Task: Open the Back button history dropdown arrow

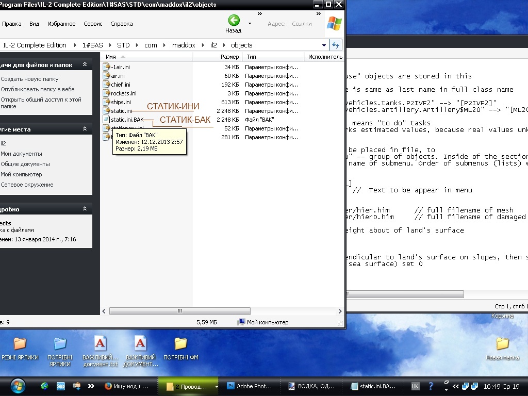Action: pyautogui.click(x=250, y=23)
